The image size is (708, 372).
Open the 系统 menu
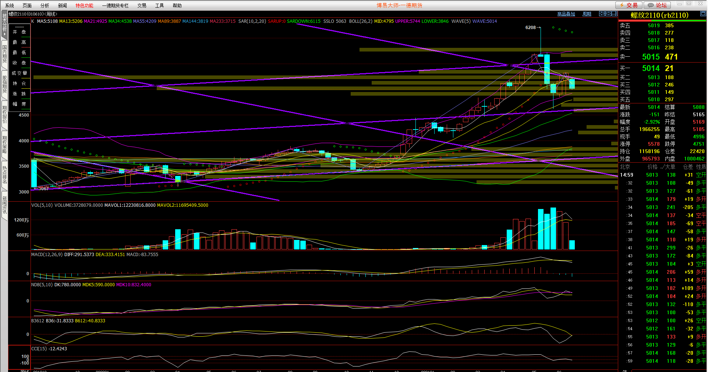pyautogui.click(x=10, y=6)
